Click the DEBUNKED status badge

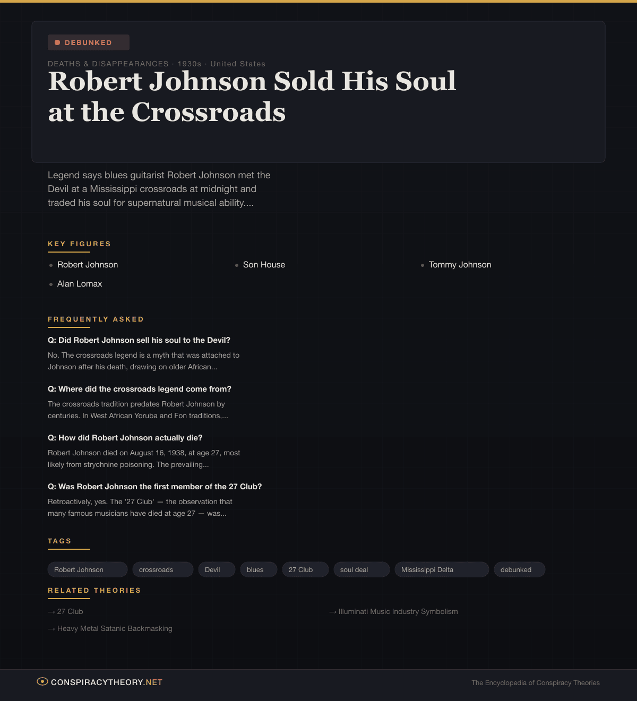pyautogui.click(x=88, y=42)
